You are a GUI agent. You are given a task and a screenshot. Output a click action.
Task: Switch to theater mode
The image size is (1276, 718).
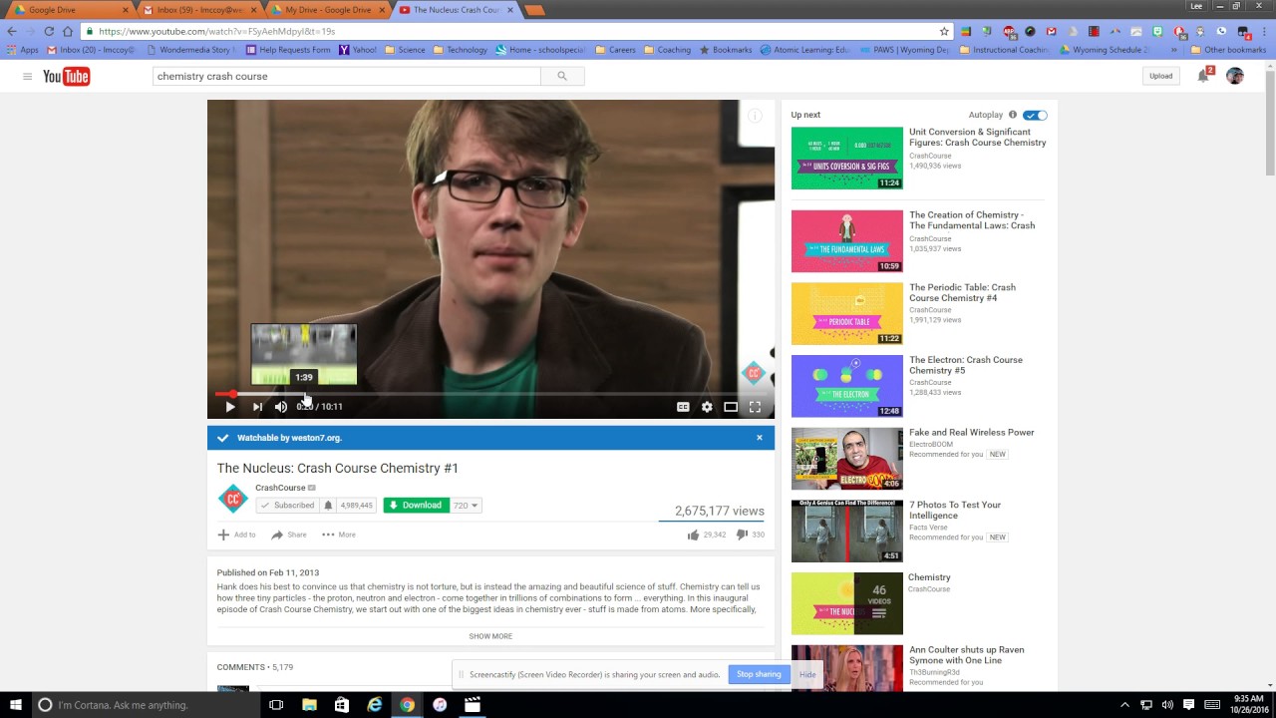point(731,407)
